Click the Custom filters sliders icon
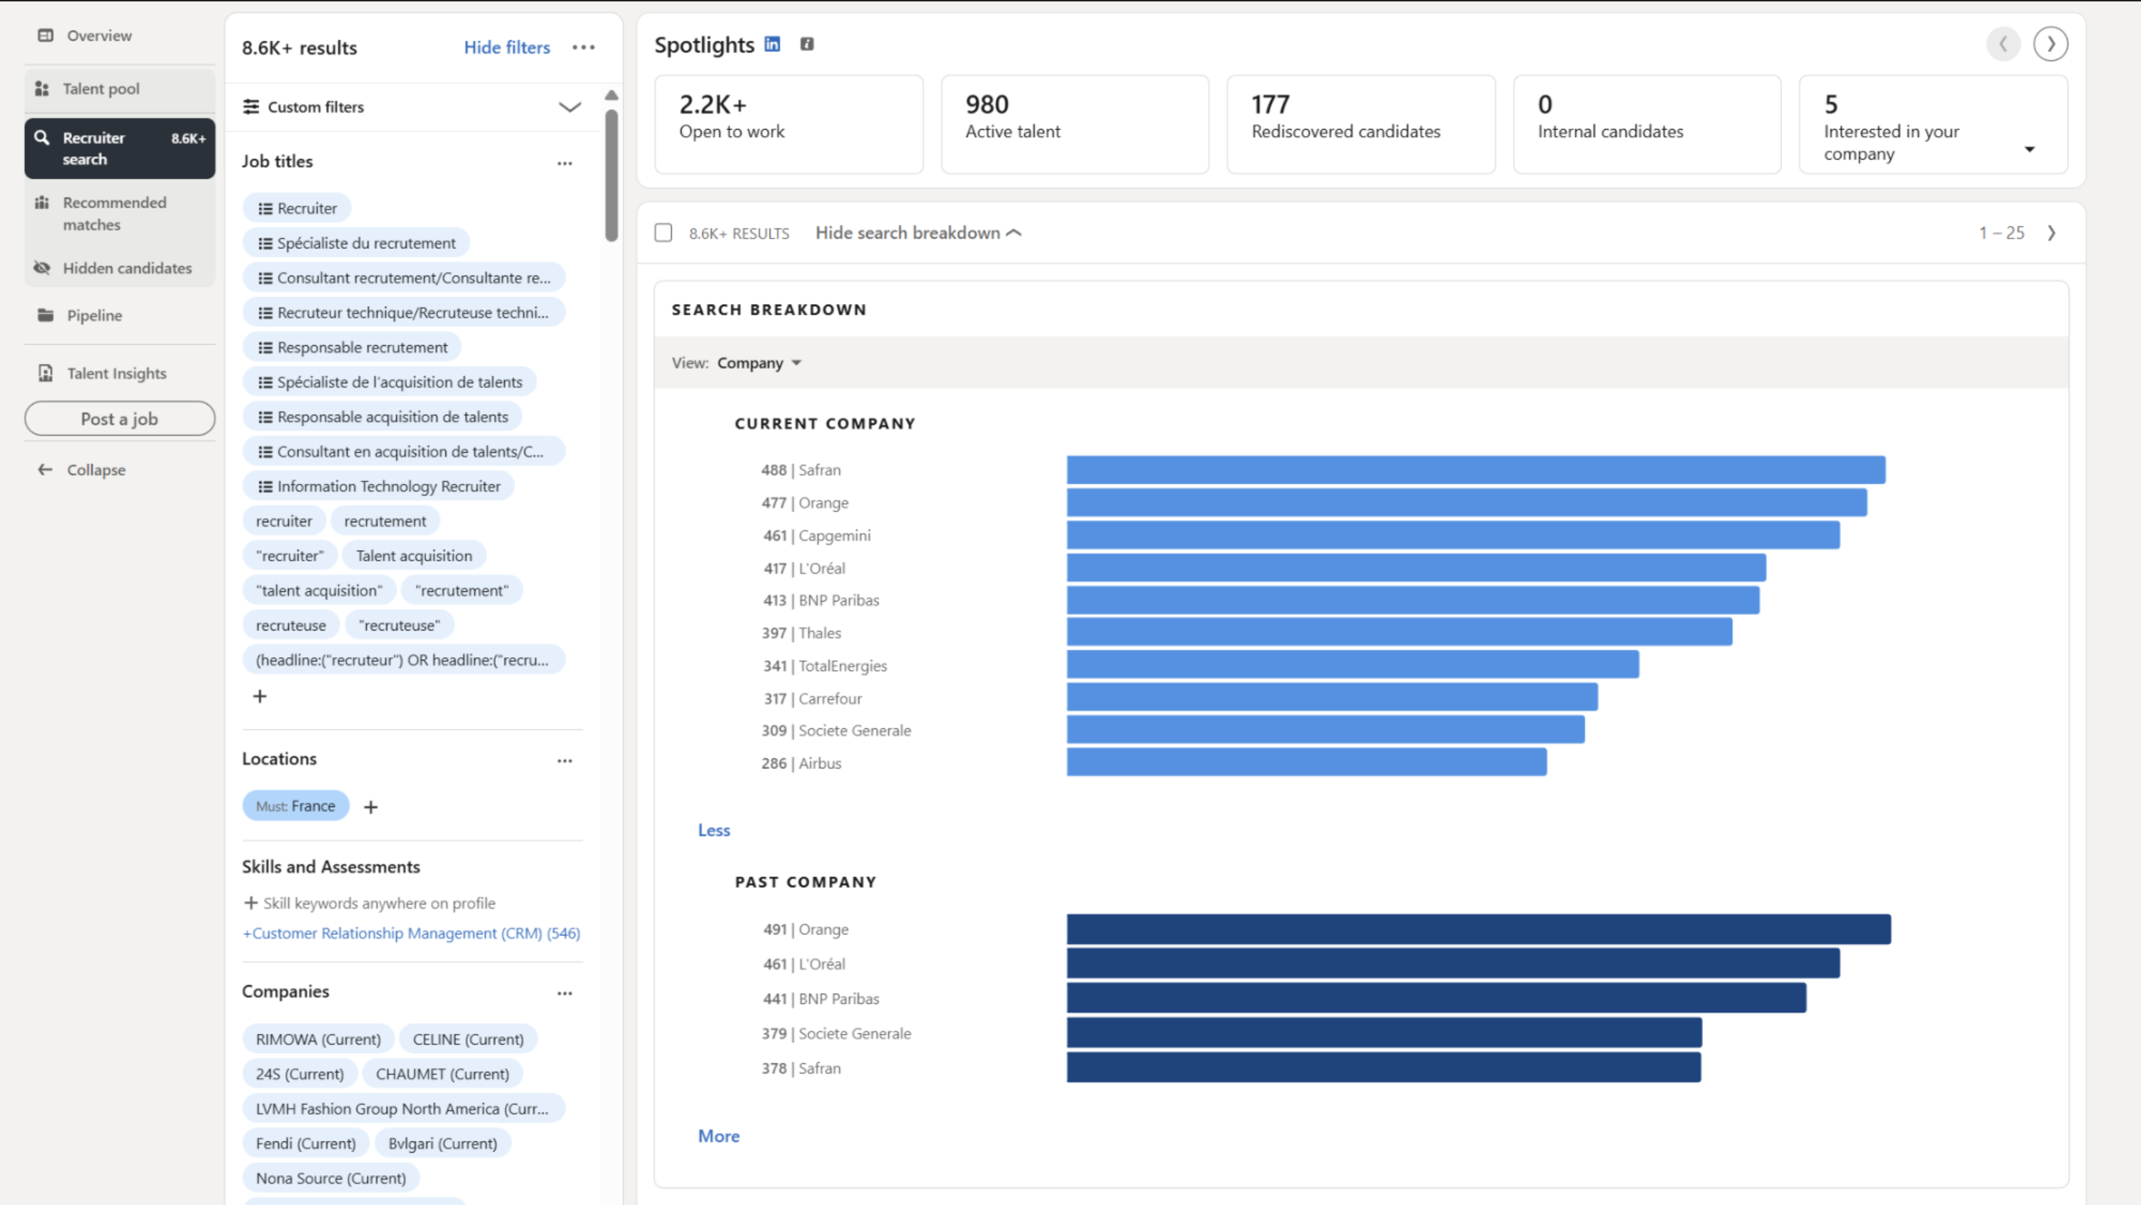Screen dimensions: 2141x1205 coord(250,107)
